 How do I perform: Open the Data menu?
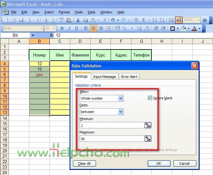tap(91, 12)
